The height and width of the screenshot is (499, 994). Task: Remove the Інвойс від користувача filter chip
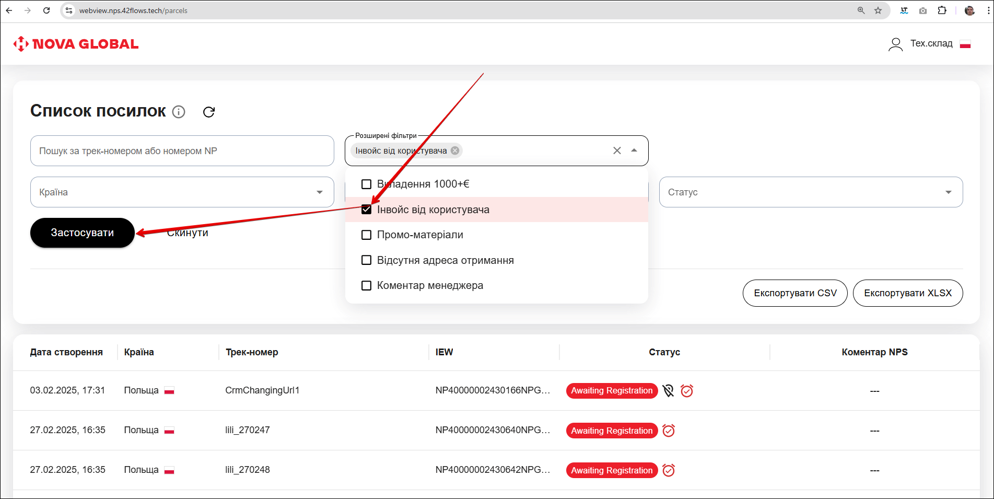coord(455,150)
